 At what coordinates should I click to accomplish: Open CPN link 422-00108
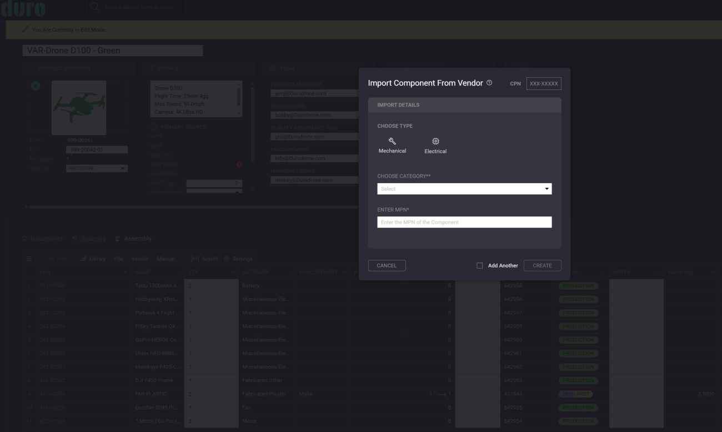point(52,420)
